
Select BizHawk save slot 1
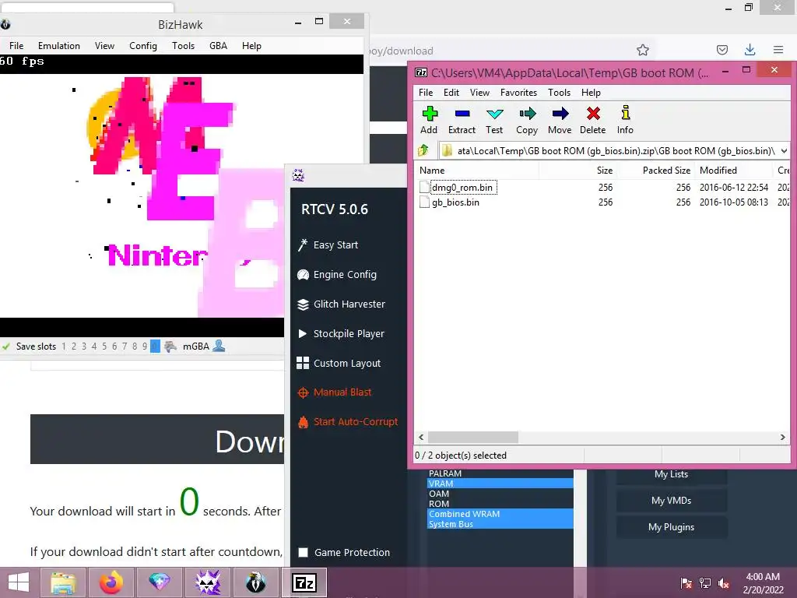[64, 346]
